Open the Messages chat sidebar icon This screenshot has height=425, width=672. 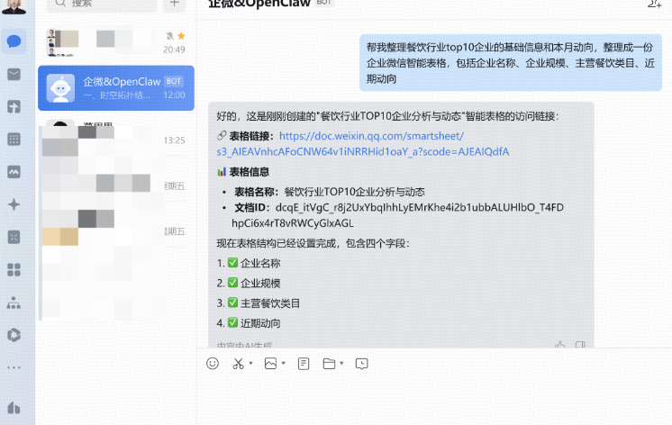click(x=14, y=41)
